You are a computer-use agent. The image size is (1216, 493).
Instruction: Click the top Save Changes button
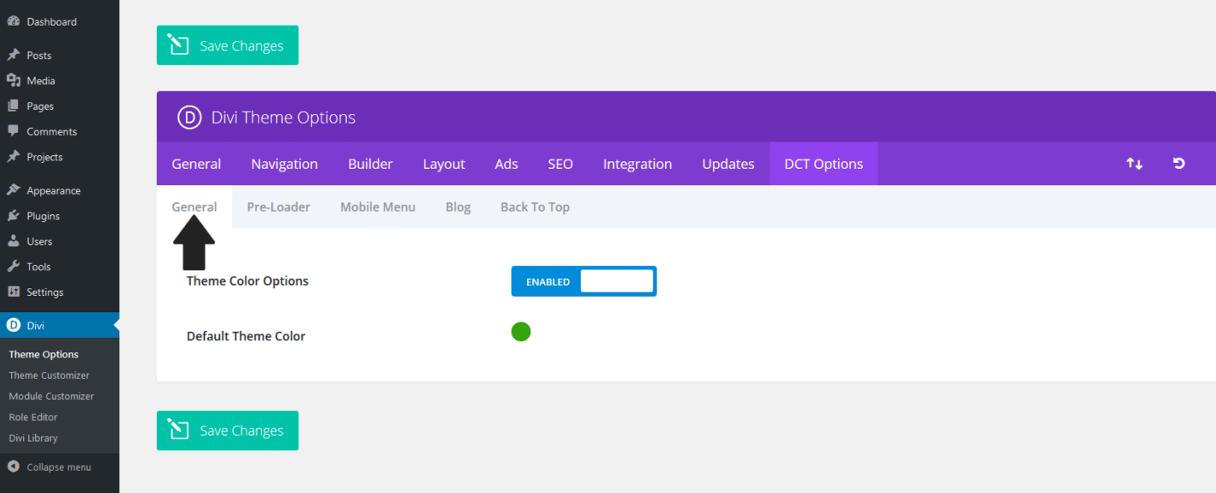point(228,45)
